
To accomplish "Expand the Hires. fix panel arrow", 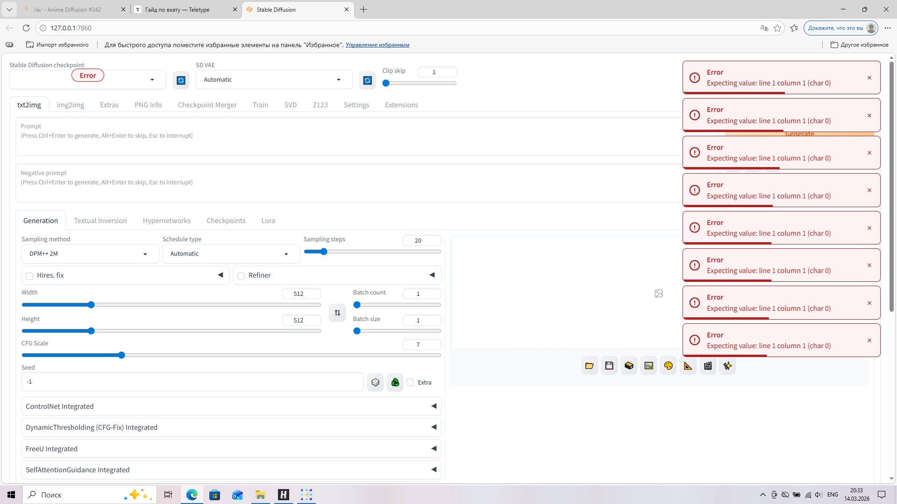I will pyautogui.click(x=221, y=275).
